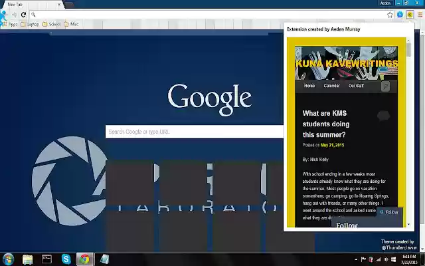Click the yellow Kuna Kavewritings extension icon
This screenshot has height=266, width=425.
(410, 15)
